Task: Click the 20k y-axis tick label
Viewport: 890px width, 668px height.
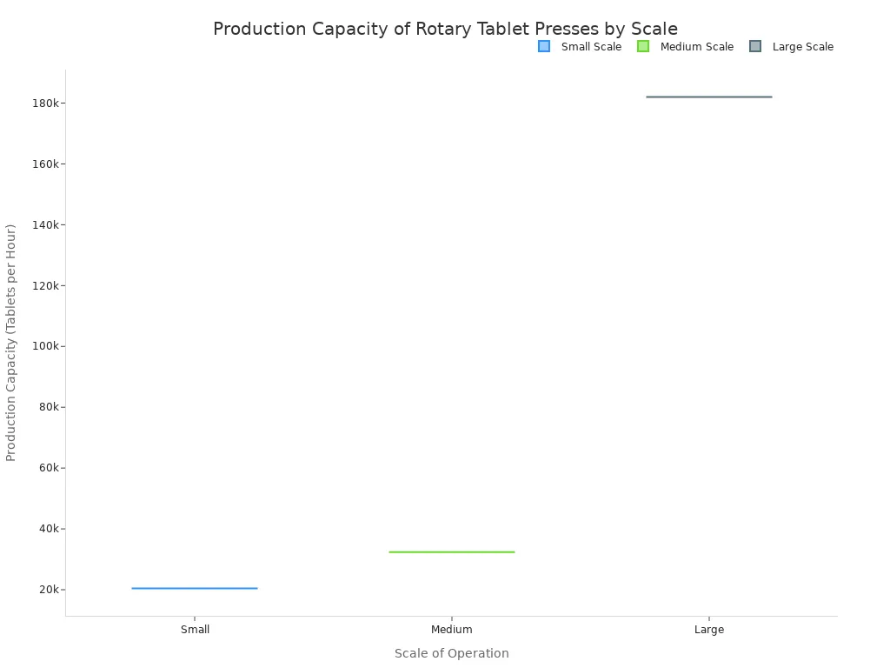Action: click(x=48, y=590)
